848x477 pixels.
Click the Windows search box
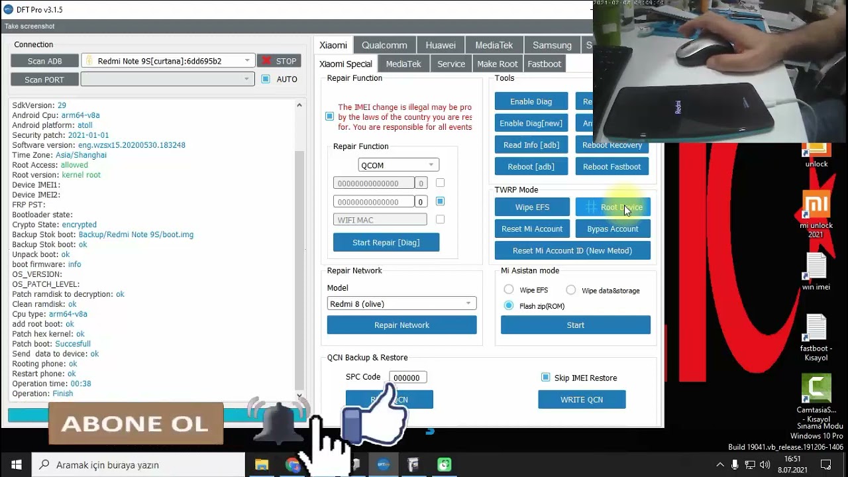point(138,465)
